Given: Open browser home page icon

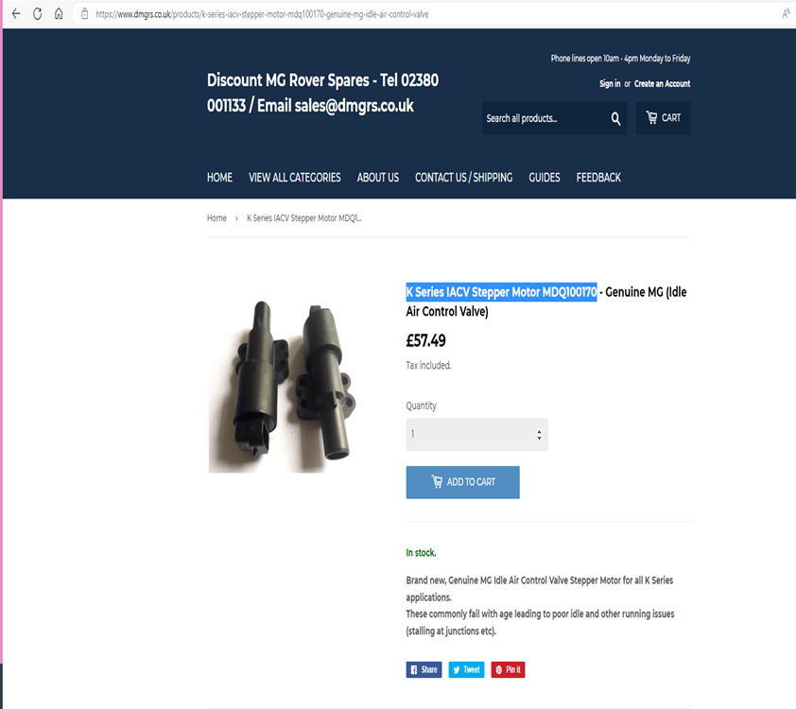Looking at the screenshot, I should pyautogui.click(x=59, y=13).
